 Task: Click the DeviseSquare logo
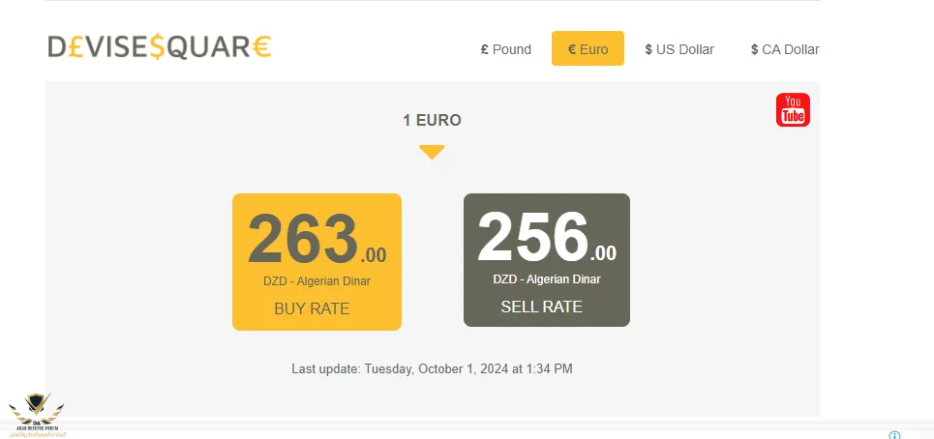(x=160, y=46)
